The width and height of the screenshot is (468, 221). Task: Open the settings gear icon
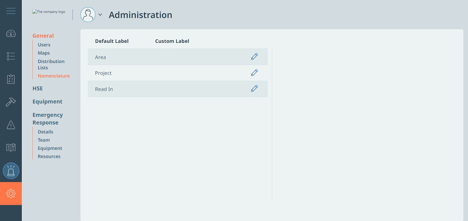coord(11,194)
